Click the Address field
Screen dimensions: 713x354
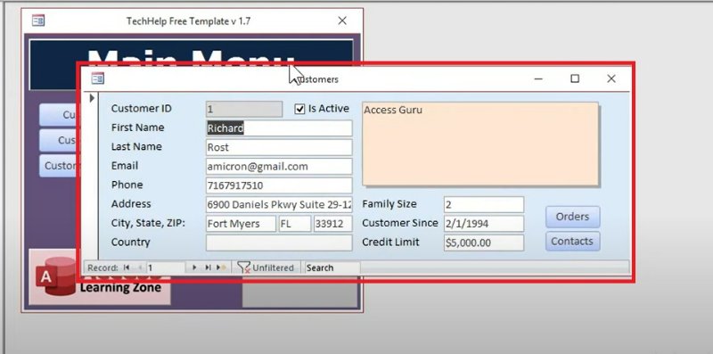[x=279, y=205]
